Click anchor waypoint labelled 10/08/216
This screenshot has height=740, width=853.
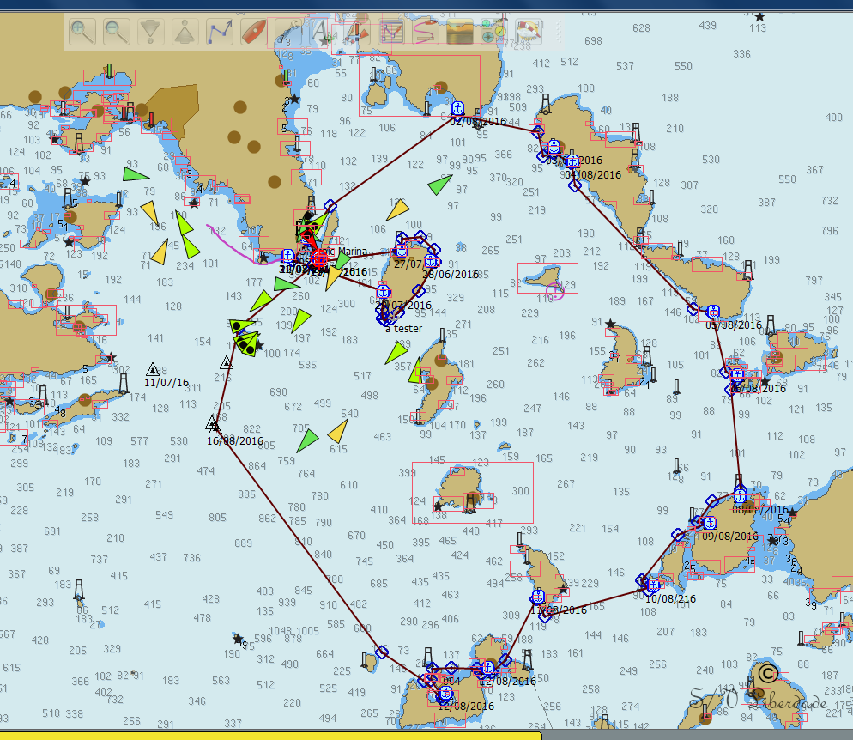click(x=651, y=585)
